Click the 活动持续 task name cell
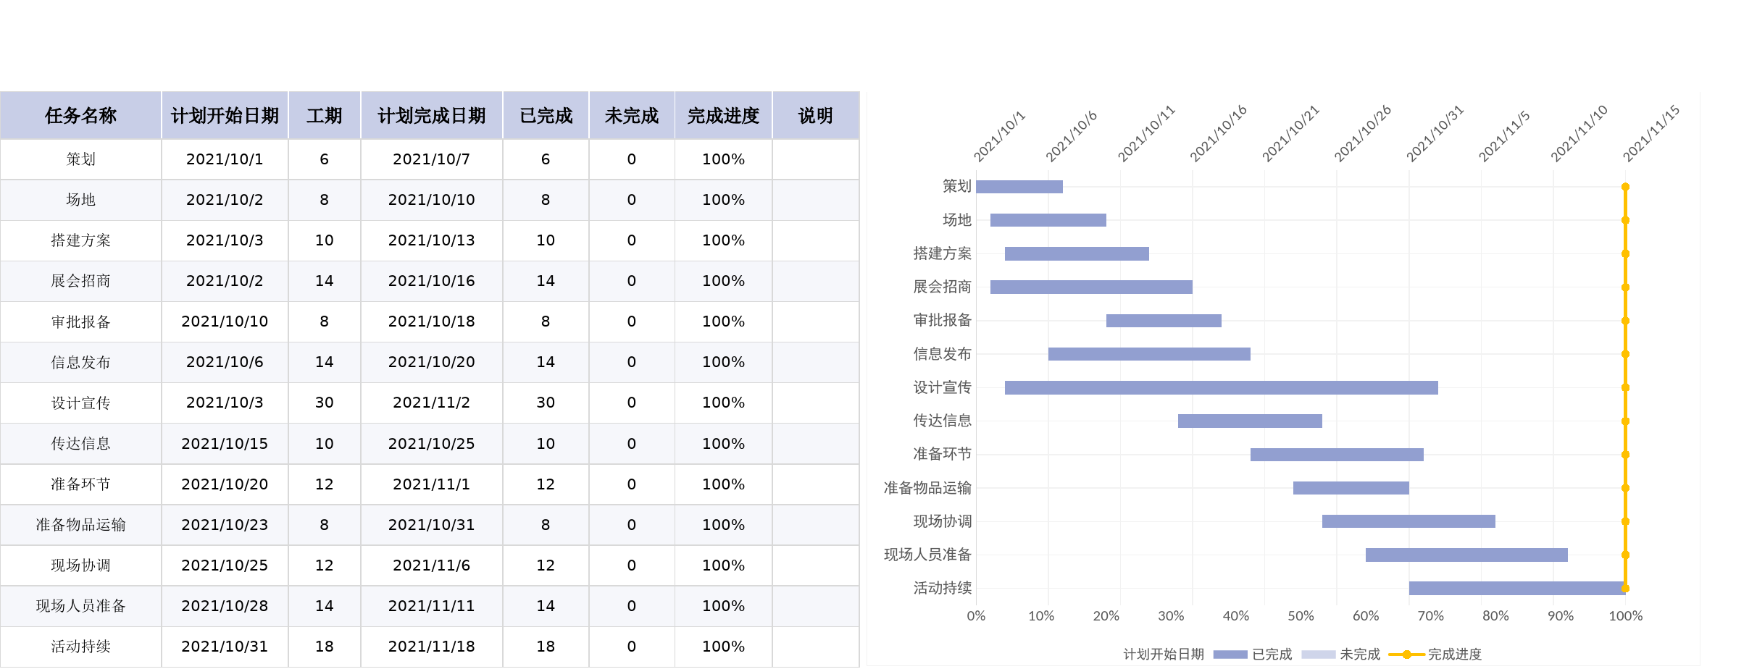Image resolution: width=1757 pixels, height=669 pixels. click(x=80, y=647)
